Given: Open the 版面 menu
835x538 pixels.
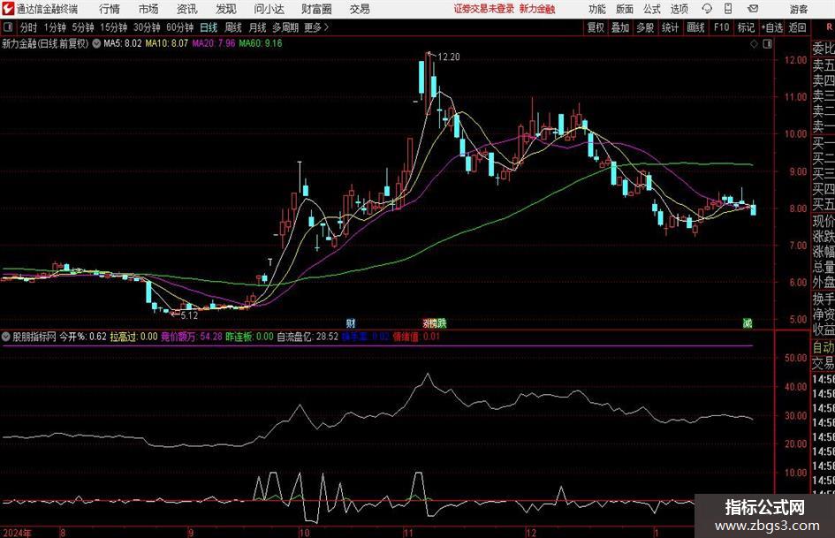Looking at the screenshot, I should [x=624, y=9].
